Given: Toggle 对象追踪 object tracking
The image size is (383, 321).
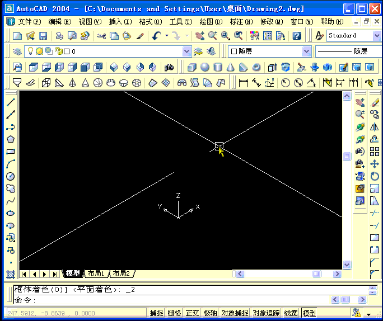Looking at the screenshot, I should pyautogui.click(x=266, y=313).
